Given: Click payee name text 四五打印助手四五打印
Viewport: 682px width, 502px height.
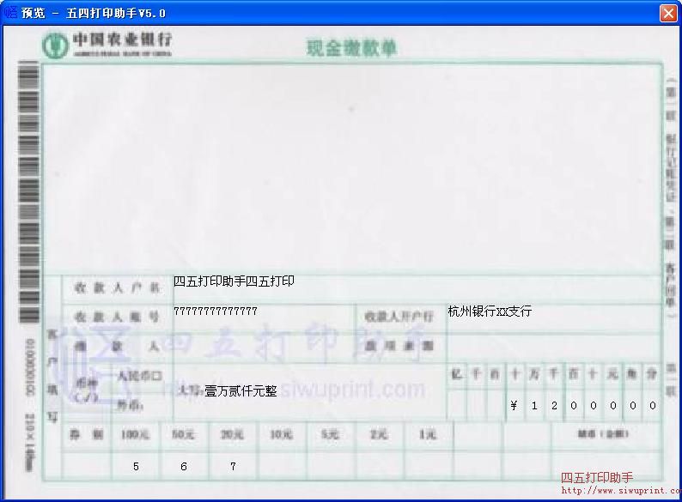Looking at the screenshot, I should (x=234, y=281).
